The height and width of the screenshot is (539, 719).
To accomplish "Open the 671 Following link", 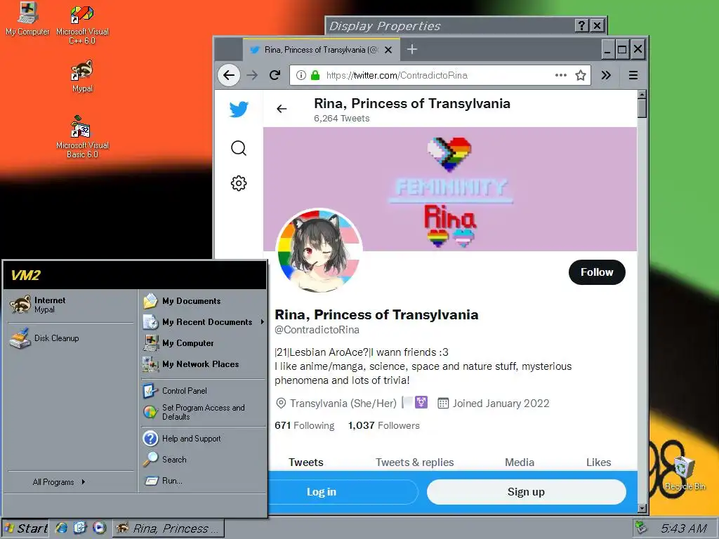I will 305,425.
